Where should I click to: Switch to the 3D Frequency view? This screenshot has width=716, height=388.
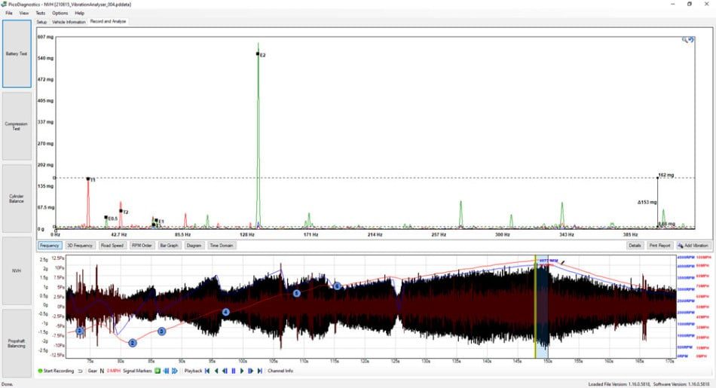pos(80,246)
